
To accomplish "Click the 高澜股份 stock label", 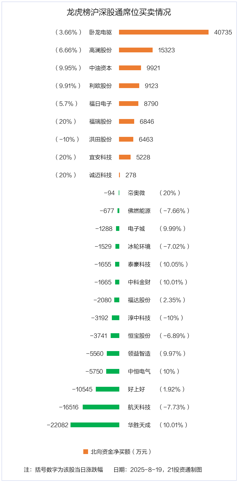I will 101,50.
